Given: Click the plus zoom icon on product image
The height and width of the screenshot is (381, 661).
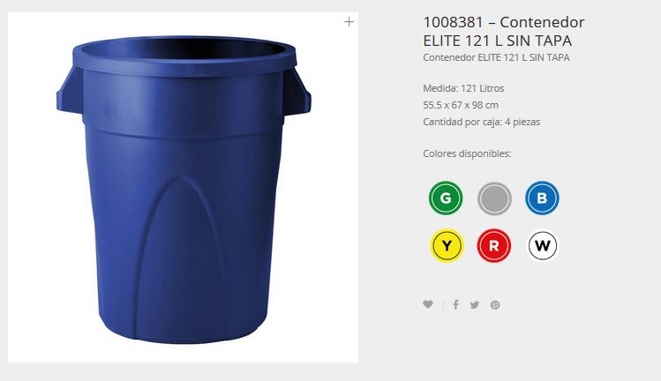Looking at the screenshot, I should [349, 21].
